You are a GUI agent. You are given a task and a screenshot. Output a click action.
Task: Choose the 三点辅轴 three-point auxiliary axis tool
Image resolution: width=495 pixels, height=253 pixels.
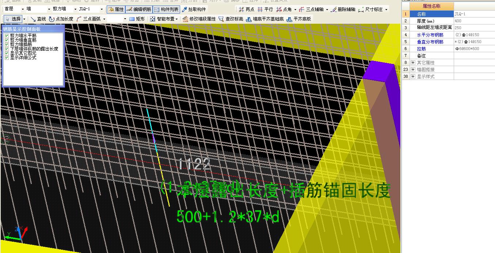(311, 9)
